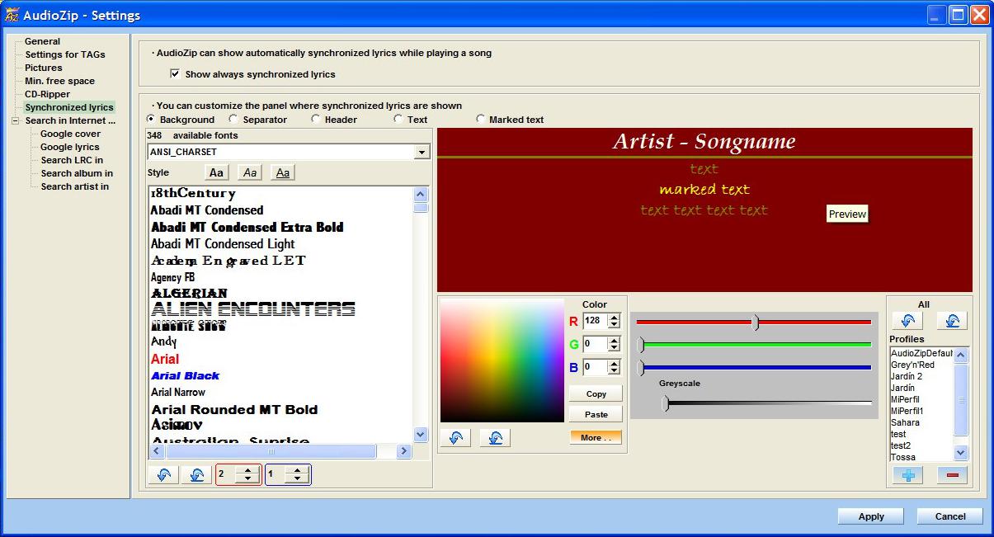Open the Min. free space settings
Image resolution: width=994 pixels, height=537 pixels.
[x=59, y=81]
